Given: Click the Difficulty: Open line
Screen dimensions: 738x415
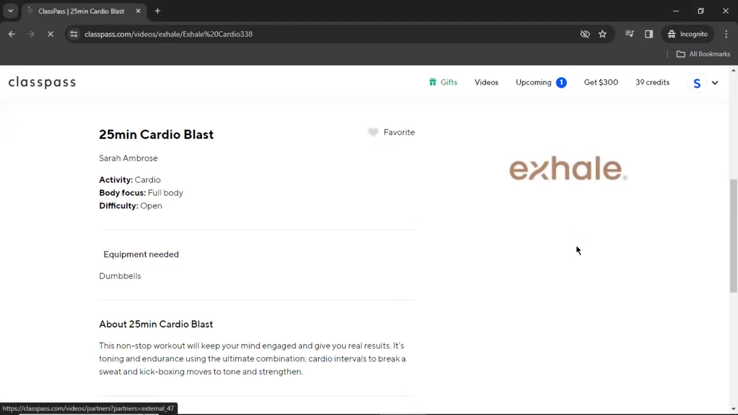Looking at the screenshot, I should click(131, 206).
